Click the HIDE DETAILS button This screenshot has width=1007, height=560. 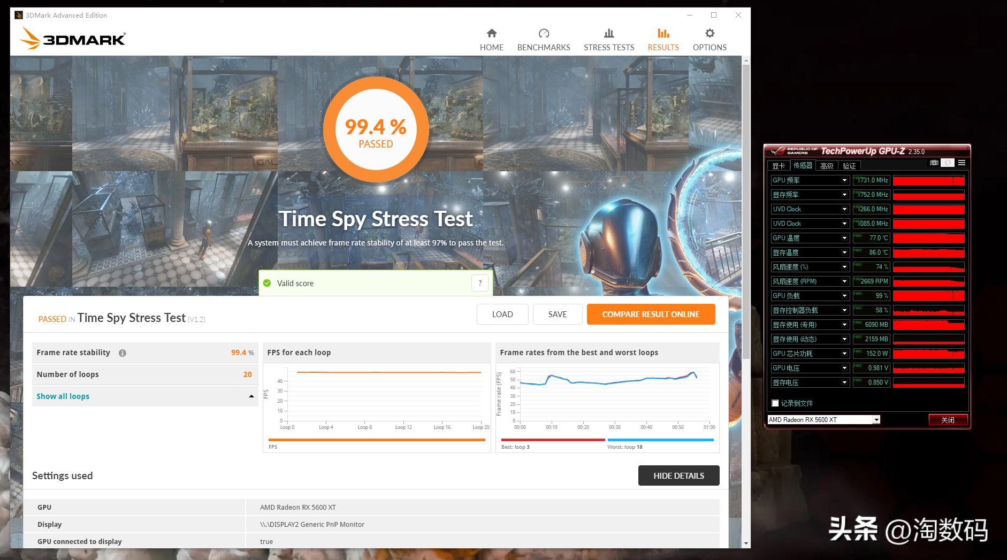[678, 475]
